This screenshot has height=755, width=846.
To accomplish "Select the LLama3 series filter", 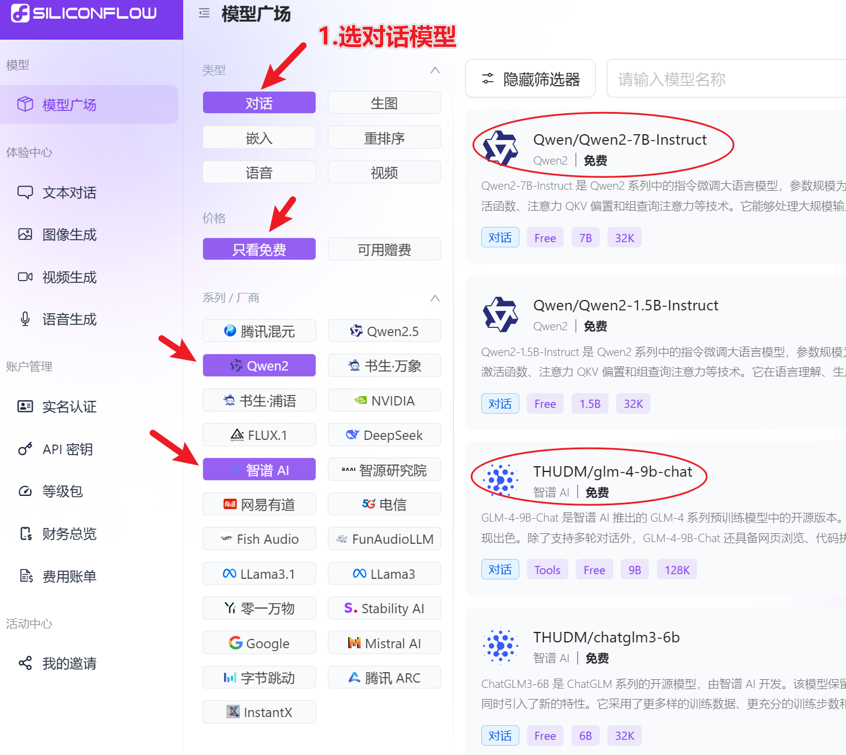I will pyautogui.click(x=384, y=574).
